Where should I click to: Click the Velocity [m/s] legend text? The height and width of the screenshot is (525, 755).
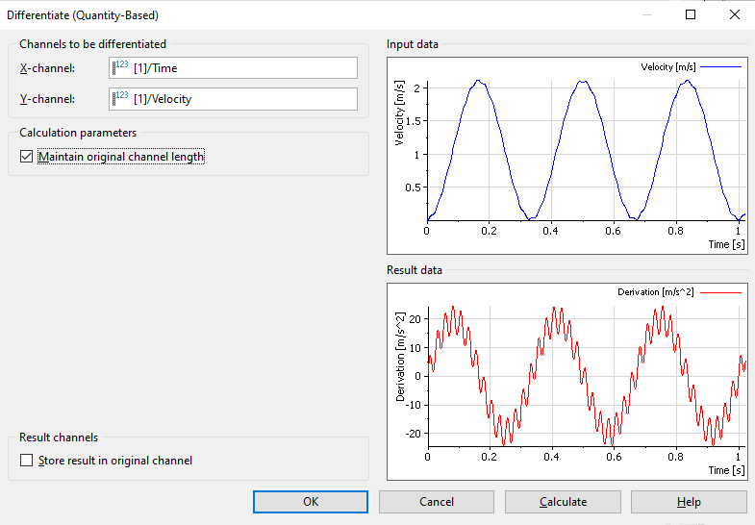(x=667, y=67)
